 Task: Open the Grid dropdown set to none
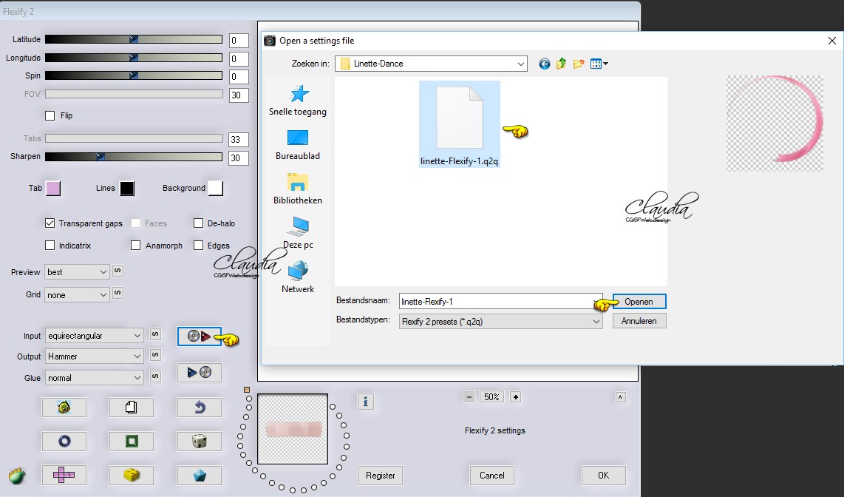pyautogui.click(x=77, y=294)
